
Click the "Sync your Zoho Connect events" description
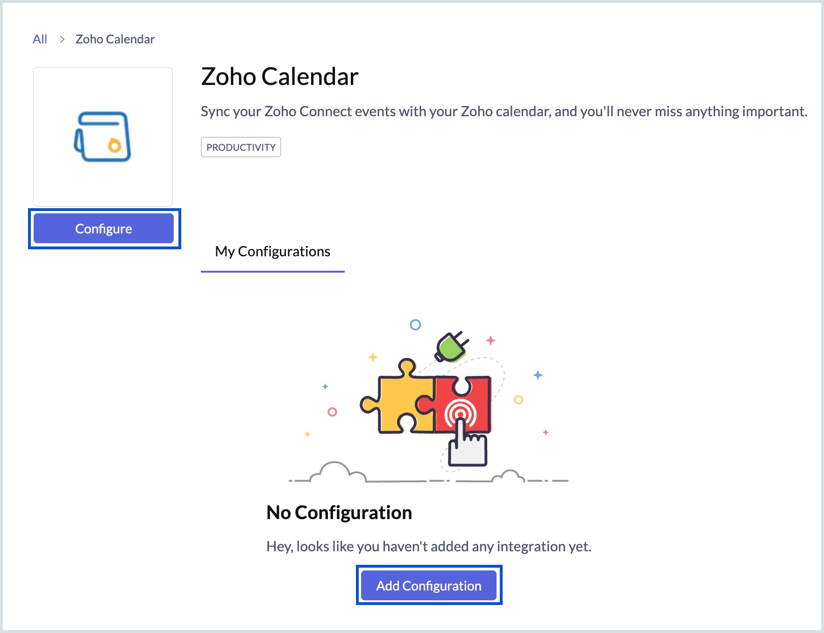click(504, 112)
